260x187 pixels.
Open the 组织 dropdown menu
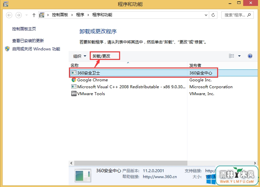point(80,56)
